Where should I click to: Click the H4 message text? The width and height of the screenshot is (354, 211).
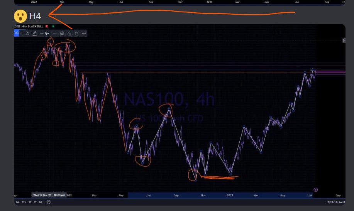[x=35, y=16]
